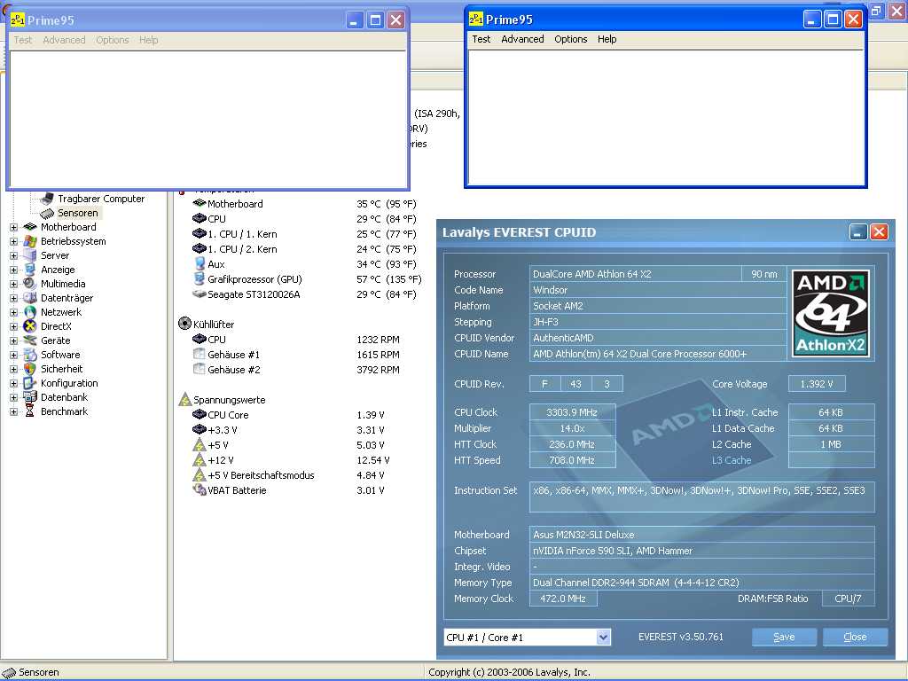Click the "3792 RPM" fan speed value
This screenshot has height=681, width=908.
pos(378,370)
